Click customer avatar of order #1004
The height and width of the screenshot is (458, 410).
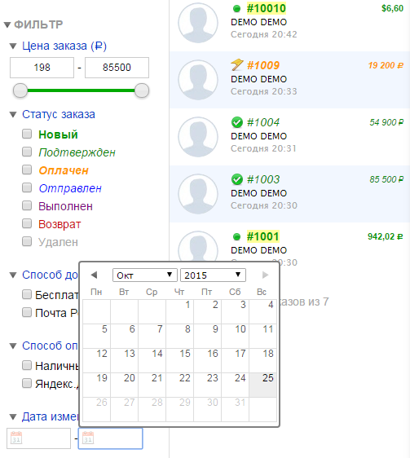point(198,137)
